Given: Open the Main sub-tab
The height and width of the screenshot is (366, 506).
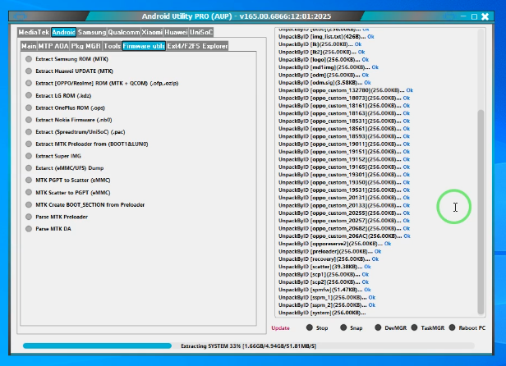Looking at the screenshot, I should coord(29,46).
